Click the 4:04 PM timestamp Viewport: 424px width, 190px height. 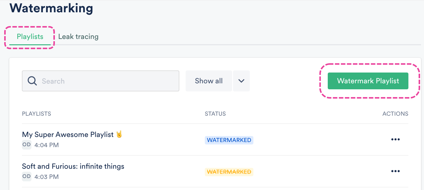(x=46, y=145)
